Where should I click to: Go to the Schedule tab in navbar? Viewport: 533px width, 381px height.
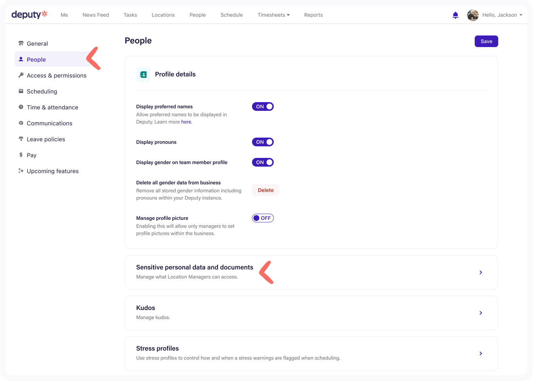[231, 15]
